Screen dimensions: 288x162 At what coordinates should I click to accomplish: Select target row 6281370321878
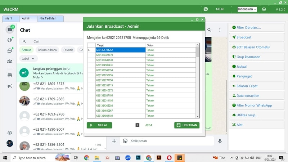(x=121, y=55)
